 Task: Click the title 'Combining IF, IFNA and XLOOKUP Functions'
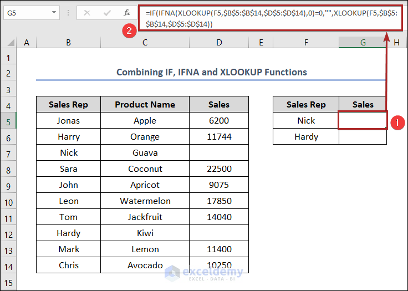tap(211, 72)
